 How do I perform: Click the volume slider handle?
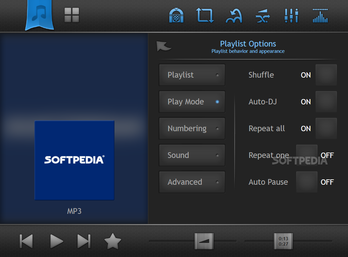point(204,241)
